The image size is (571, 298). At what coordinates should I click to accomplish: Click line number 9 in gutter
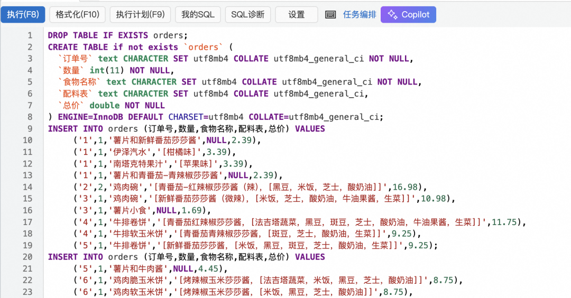click(30, 129)
